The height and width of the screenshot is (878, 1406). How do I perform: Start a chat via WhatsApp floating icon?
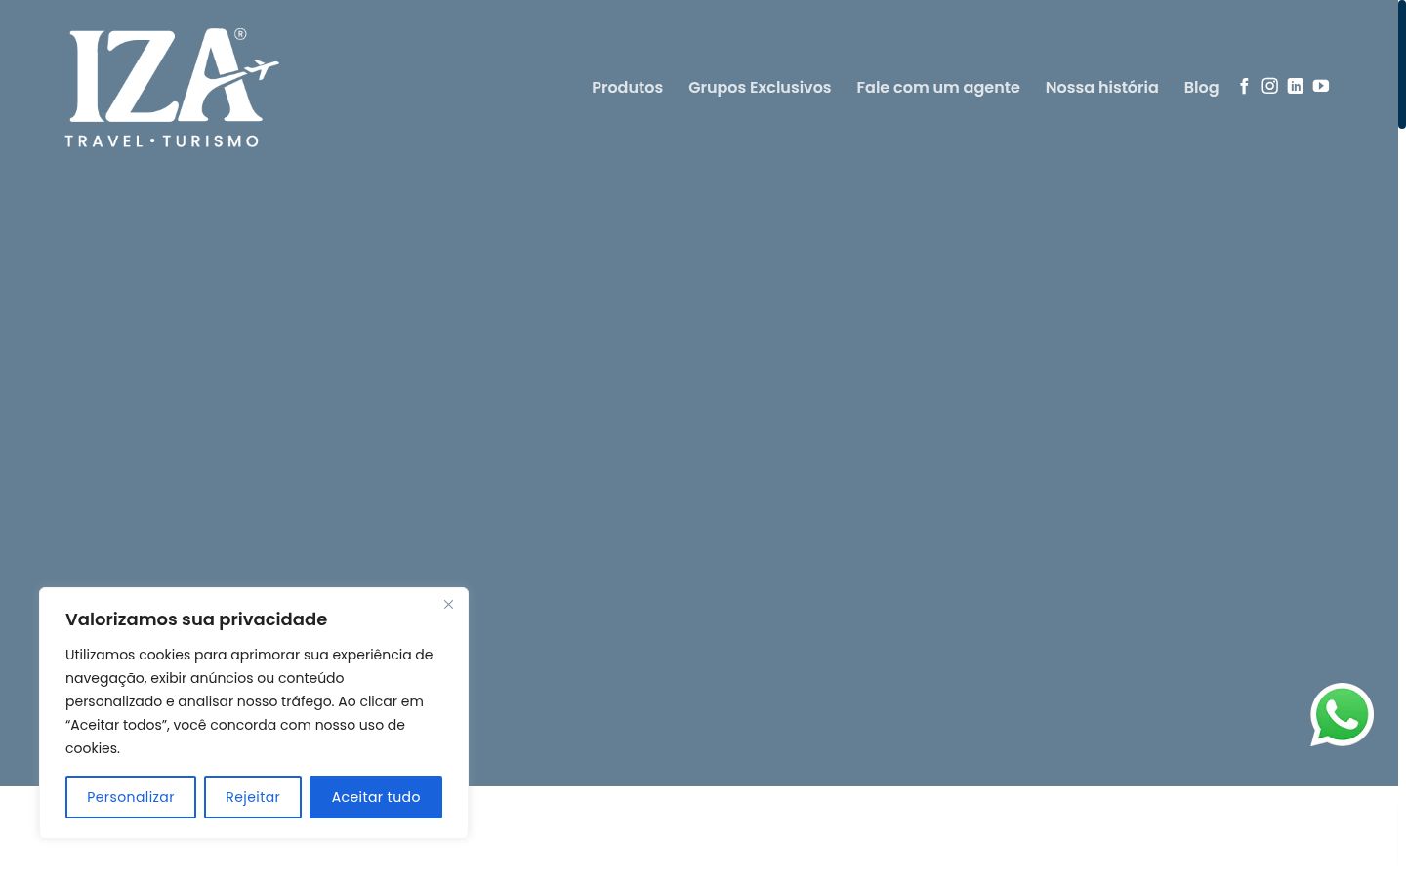coord(1342,715)
